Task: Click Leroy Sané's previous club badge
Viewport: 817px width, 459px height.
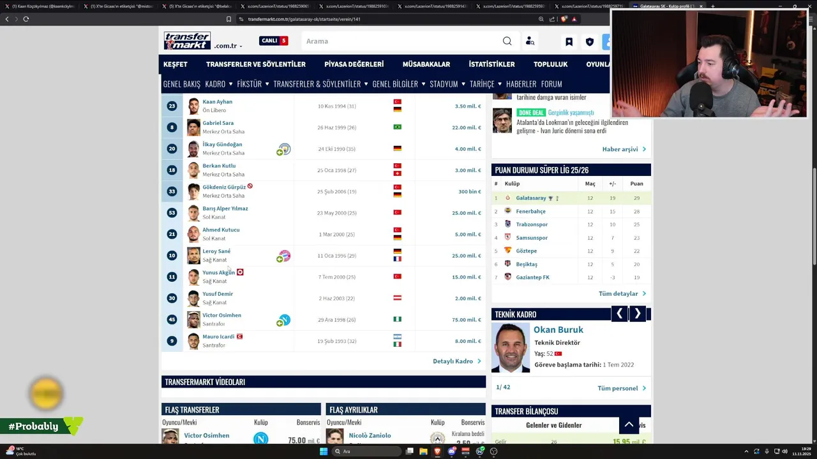Action: point(284,256)
